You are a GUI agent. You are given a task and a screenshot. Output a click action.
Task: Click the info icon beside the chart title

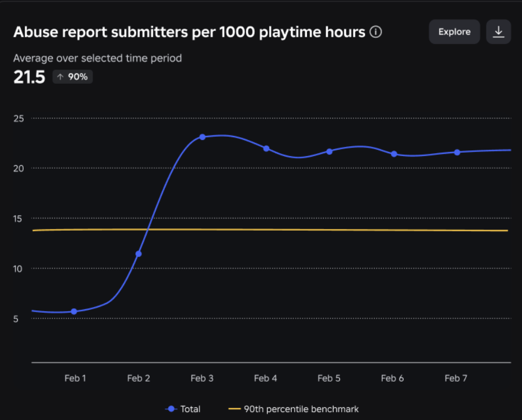(x=376, y=32)
